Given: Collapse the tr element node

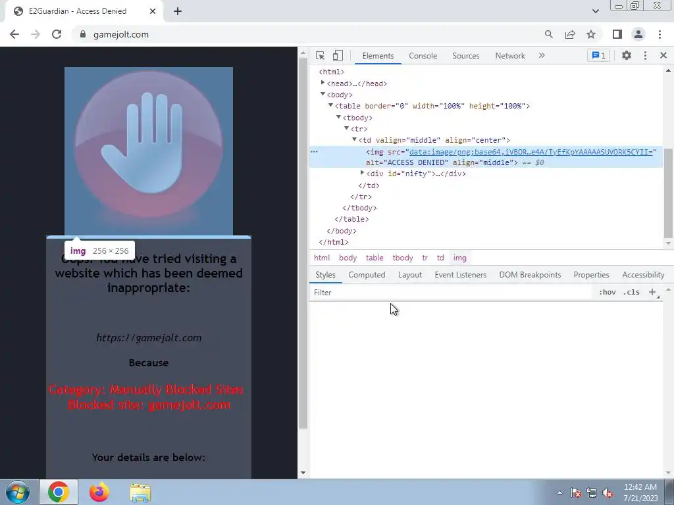Looking at the screenshot, I should 346,128.
